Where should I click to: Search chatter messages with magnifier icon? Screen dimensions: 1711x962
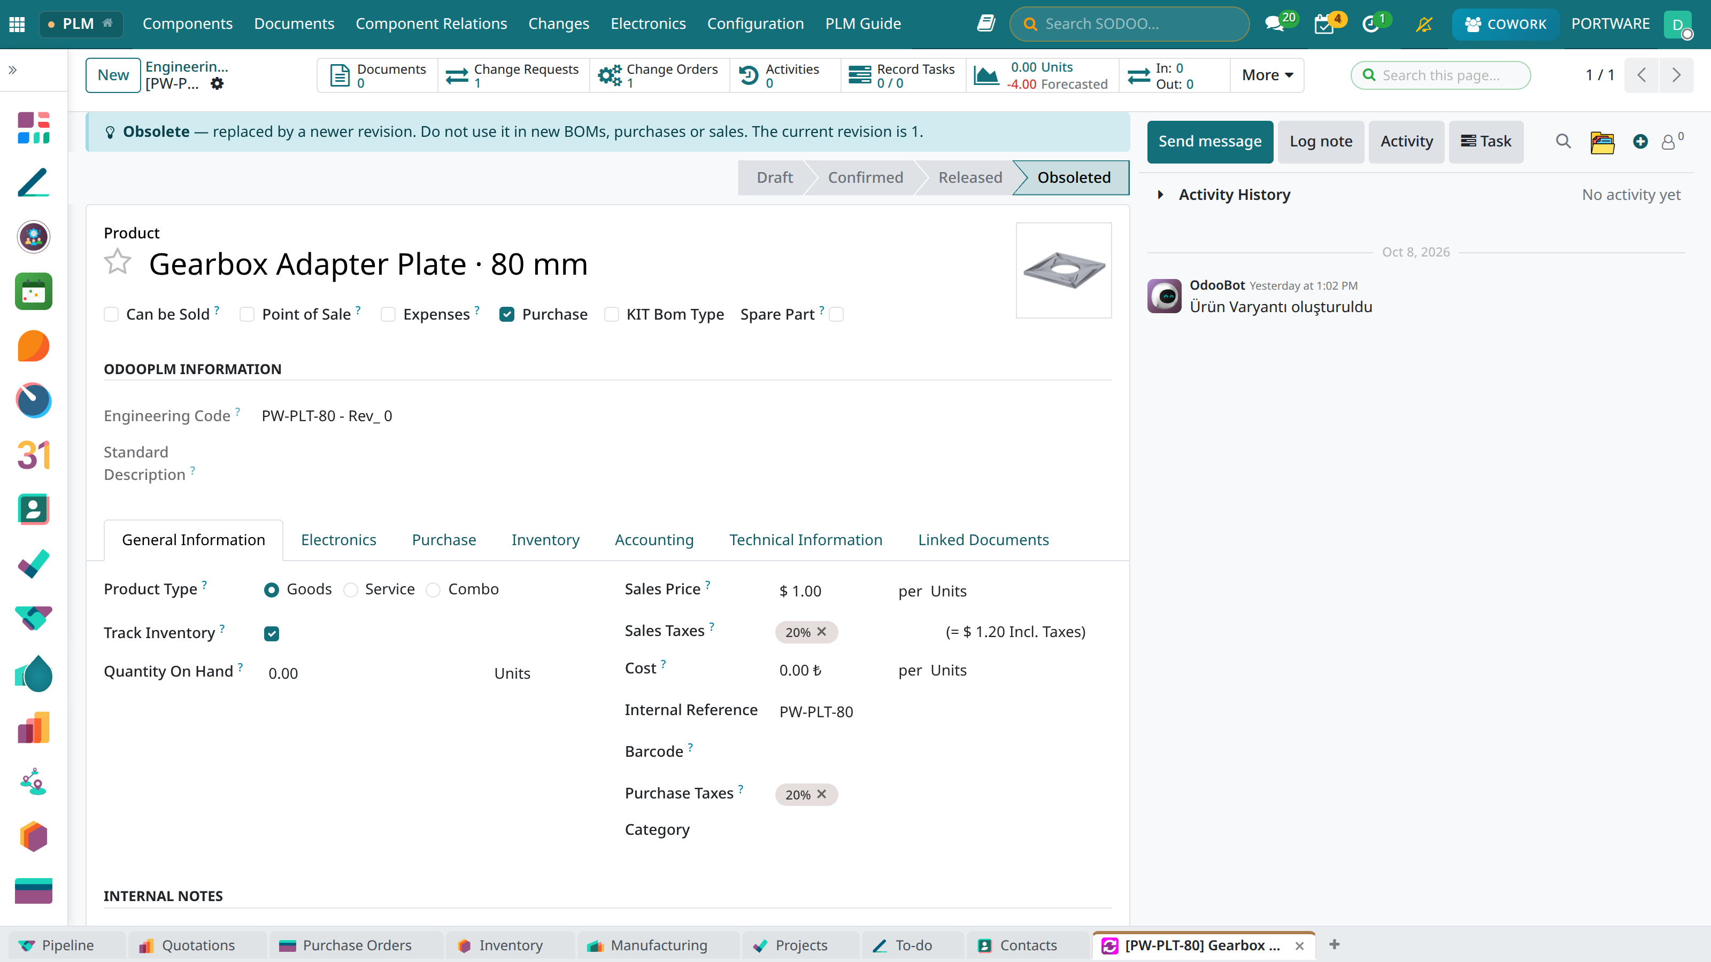[x=1563, y=142]
